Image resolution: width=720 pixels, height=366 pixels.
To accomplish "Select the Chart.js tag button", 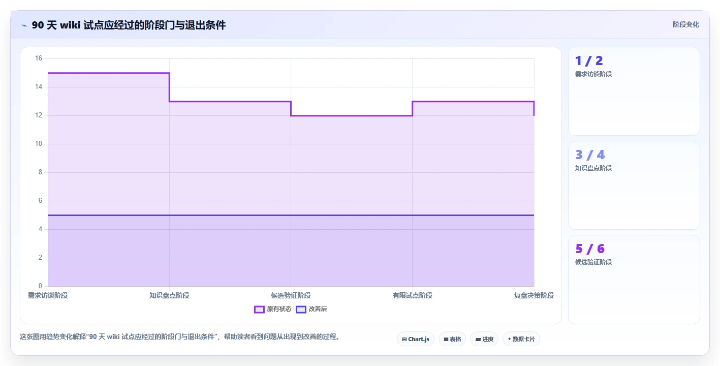I will 416,339.
